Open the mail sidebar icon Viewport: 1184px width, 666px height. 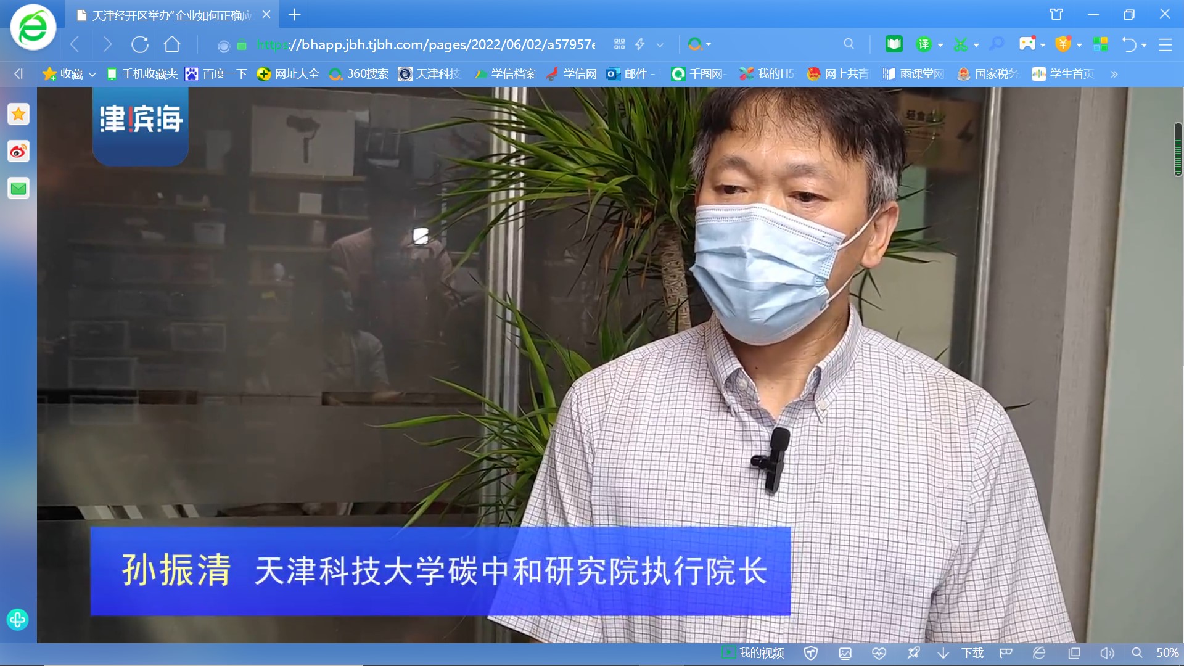pos(18,189)
